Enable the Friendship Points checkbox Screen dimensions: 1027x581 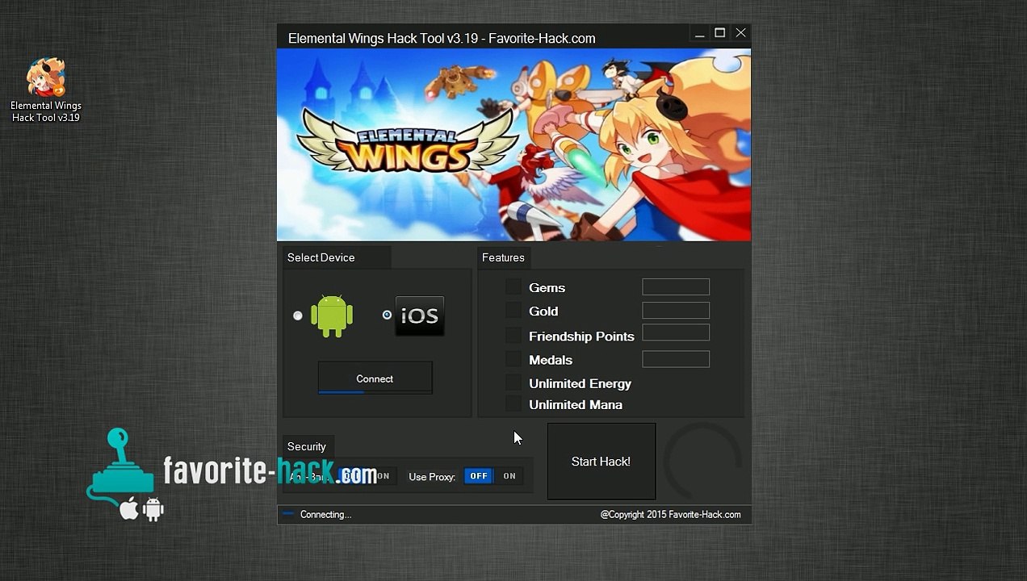pyautogui.click(x=513, y=336)
